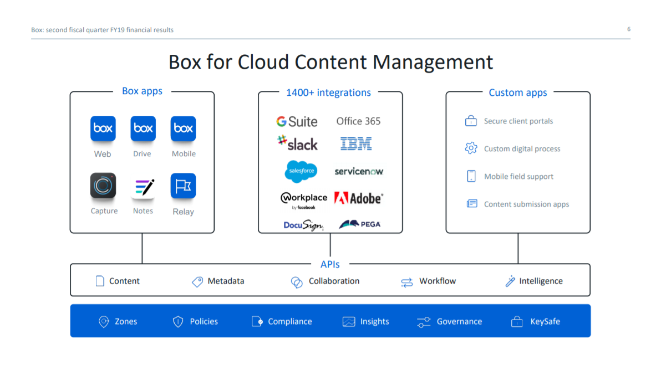Click the Relay flag icon
Viewport: 661px width, 370px height.
pos(183,186)
